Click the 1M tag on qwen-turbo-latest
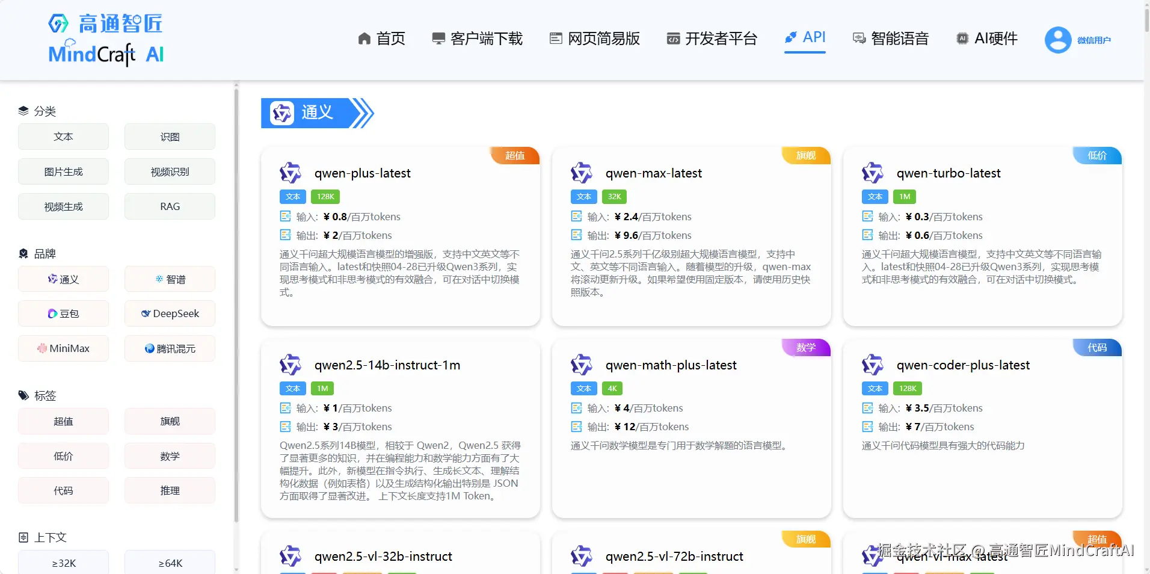Viewport: 1150px width, 574px height. tap(905, 197)
